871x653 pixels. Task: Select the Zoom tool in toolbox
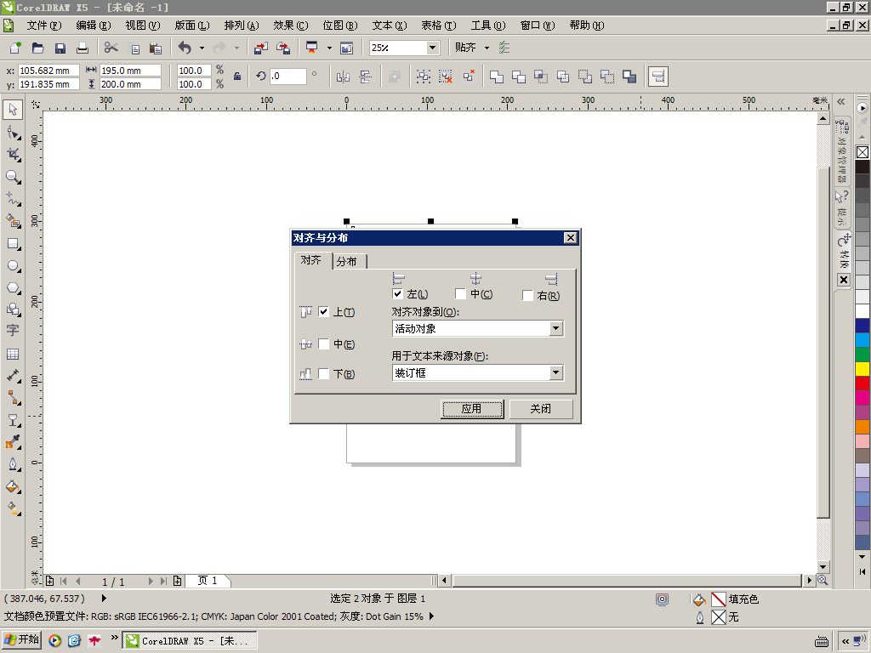tap(13, 177)
